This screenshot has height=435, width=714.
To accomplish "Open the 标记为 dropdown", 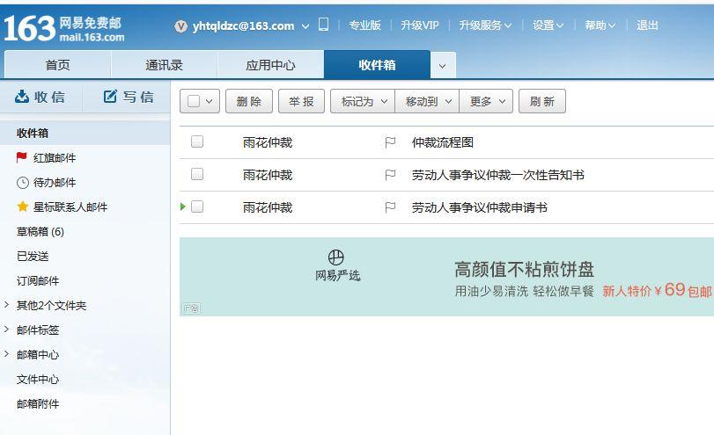I will [363, 101].
